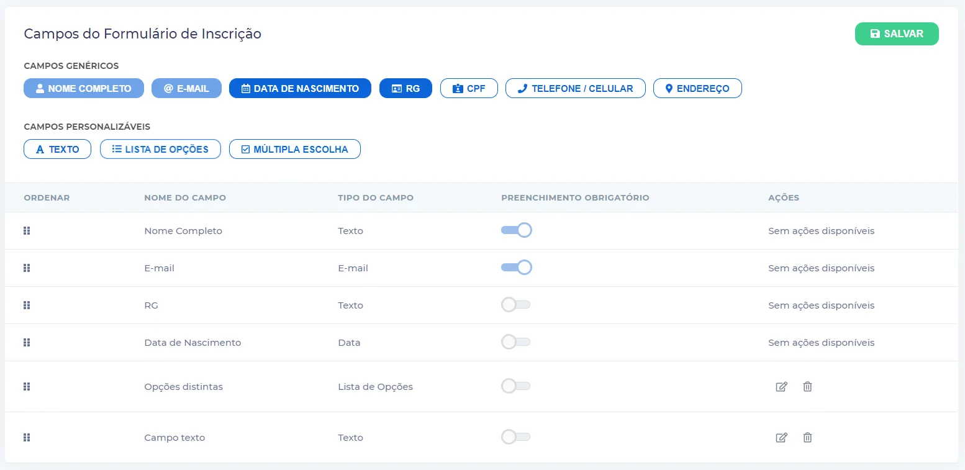This screenshot has width=965, height=470.
Task: Click the drag handle for Data de Nascimento row
Action: tap(27, 343)
